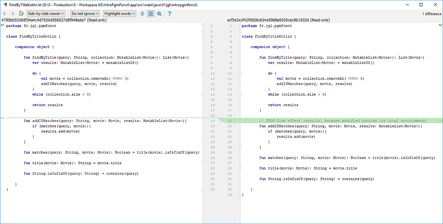443x224 pixels.
Task: Click the edit sources pencil icon
Action: [x=21, y=13]
